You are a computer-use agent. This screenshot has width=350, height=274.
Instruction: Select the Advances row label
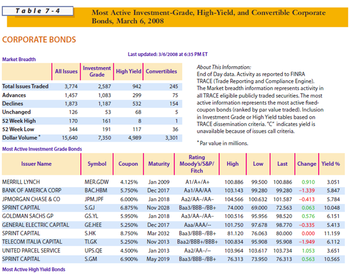(14, 95)
